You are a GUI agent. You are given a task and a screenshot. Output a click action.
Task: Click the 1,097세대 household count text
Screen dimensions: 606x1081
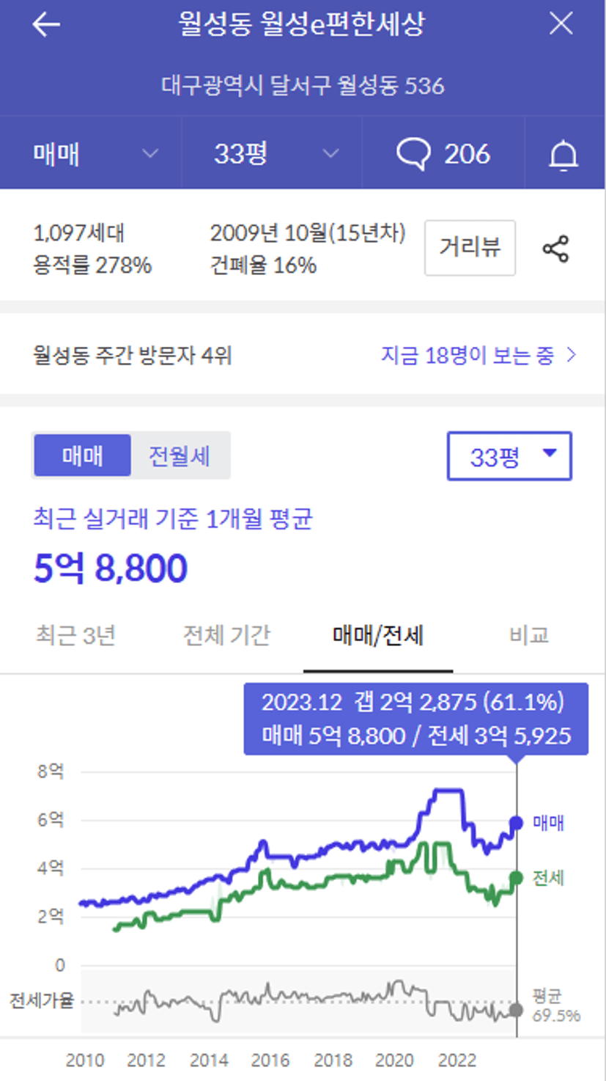point(79,233)
